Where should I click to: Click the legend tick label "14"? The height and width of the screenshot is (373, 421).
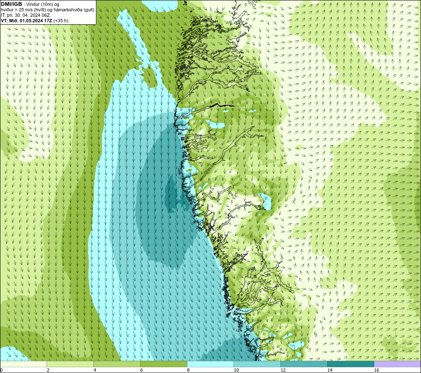(330, 370)
